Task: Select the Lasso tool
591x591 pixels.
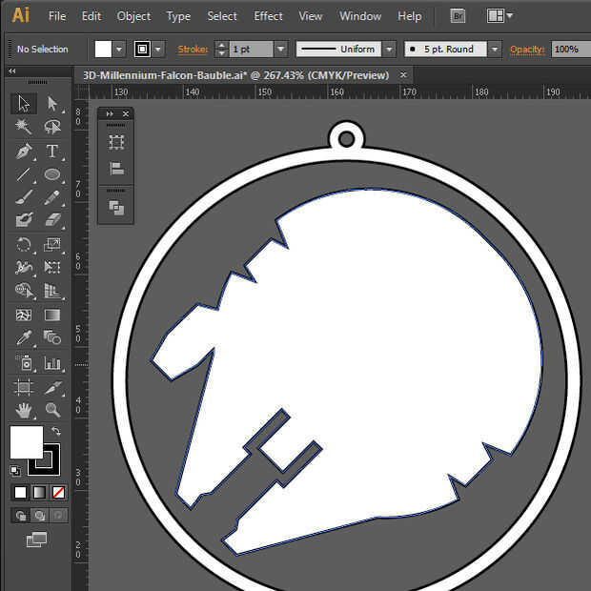Action: (52, 127)
